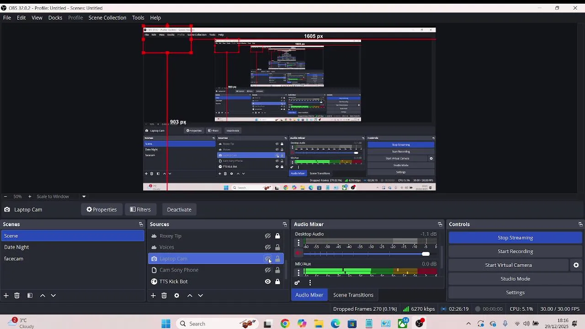This screenshot has width=585, height=329.
Task: Click the OBS Studio taskbar icon
Action: [420, 324]
